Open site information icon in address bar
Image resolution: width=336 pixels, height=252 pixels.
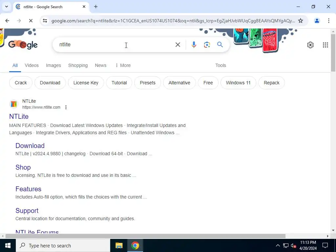pos(45,21)
